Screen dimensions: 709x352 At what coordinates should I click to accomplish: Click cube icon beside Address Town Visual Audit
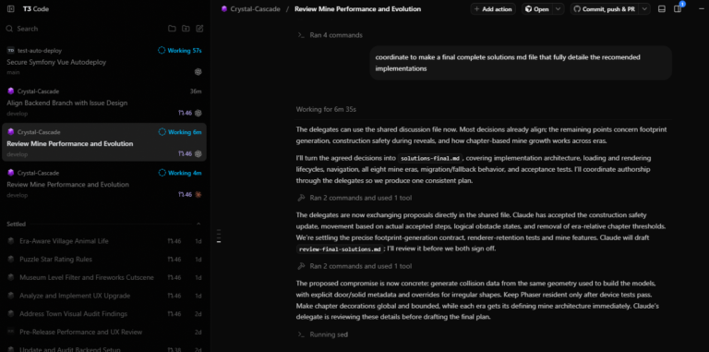tap(11, 313)
